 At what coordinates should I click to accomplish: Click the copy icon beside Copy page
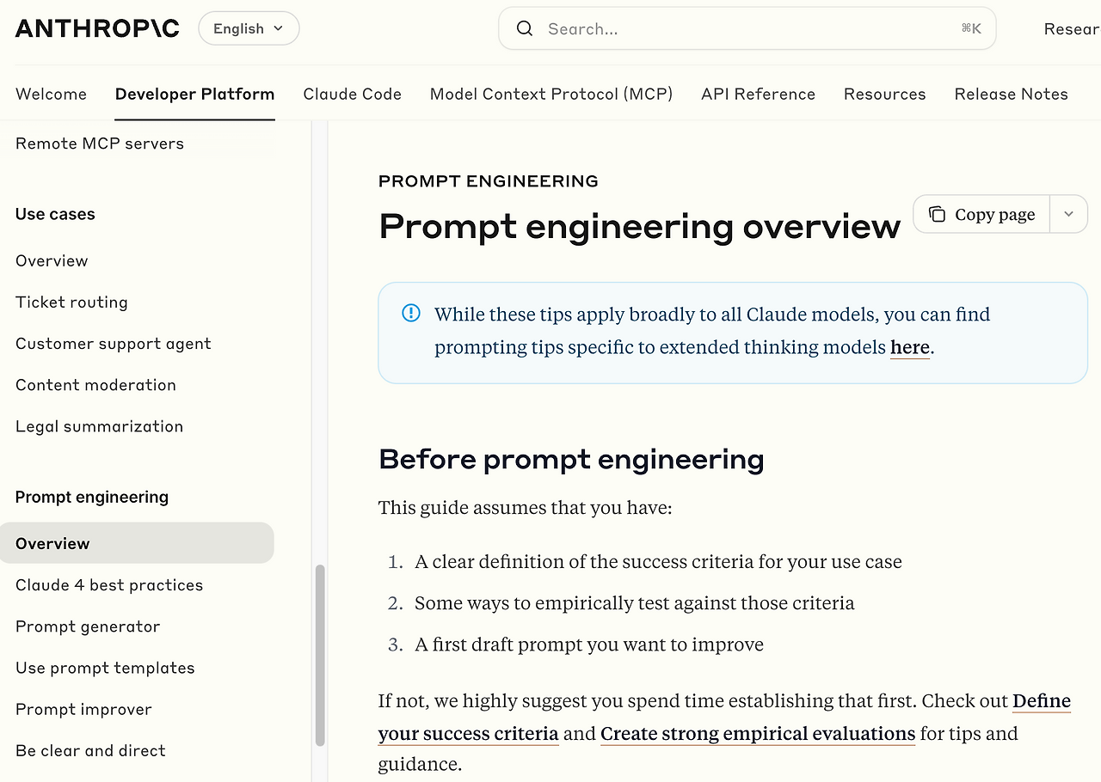pyautogui.click(x=937, y=215)
